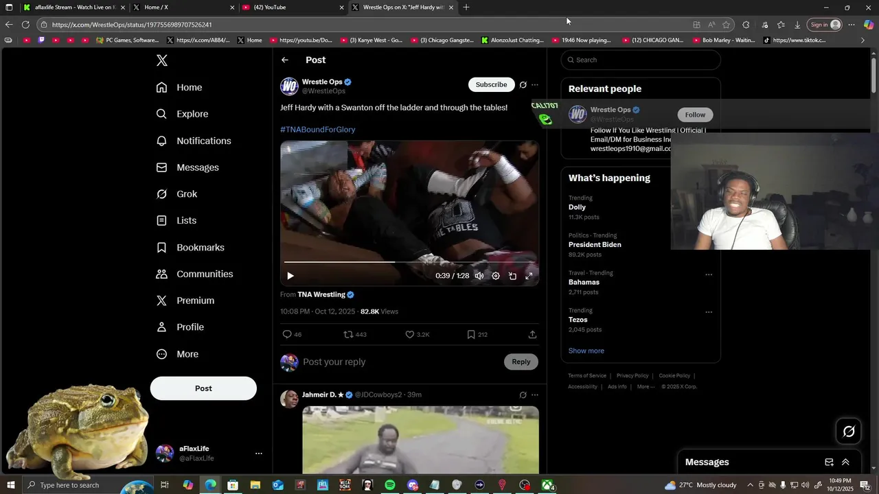879x494 pixels.
Task: Click the Post your reply field
Action: point(400,362)
